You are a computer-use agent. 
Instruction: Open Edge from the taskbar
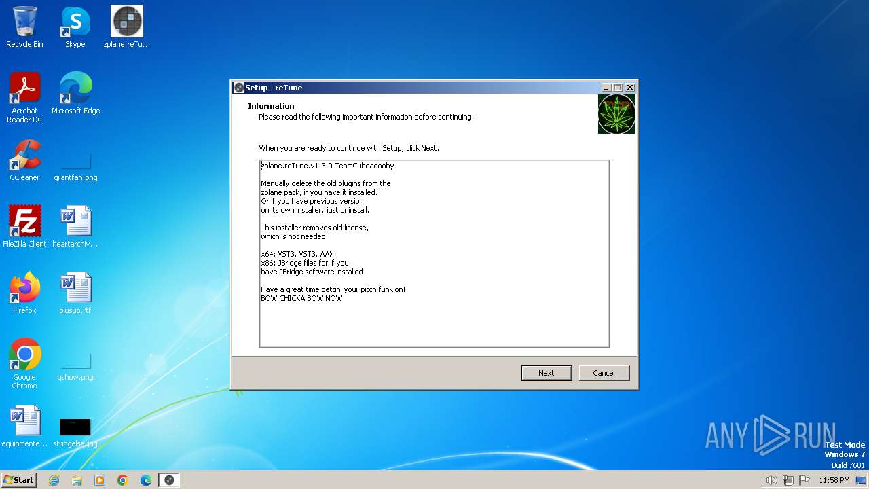pyautogui.click(x=146, y=480)
